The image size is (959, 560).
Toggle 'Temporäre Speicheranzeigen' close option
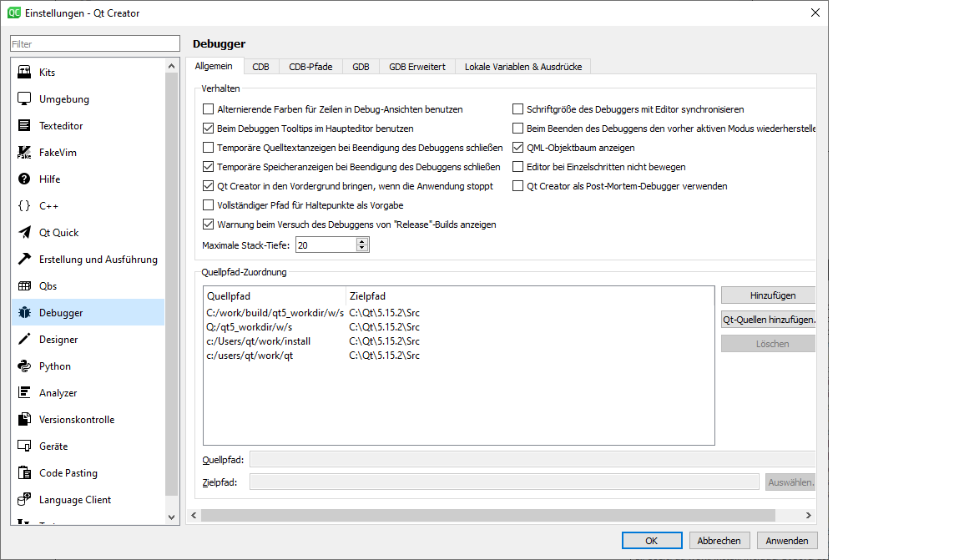click(x=208, y=167)
